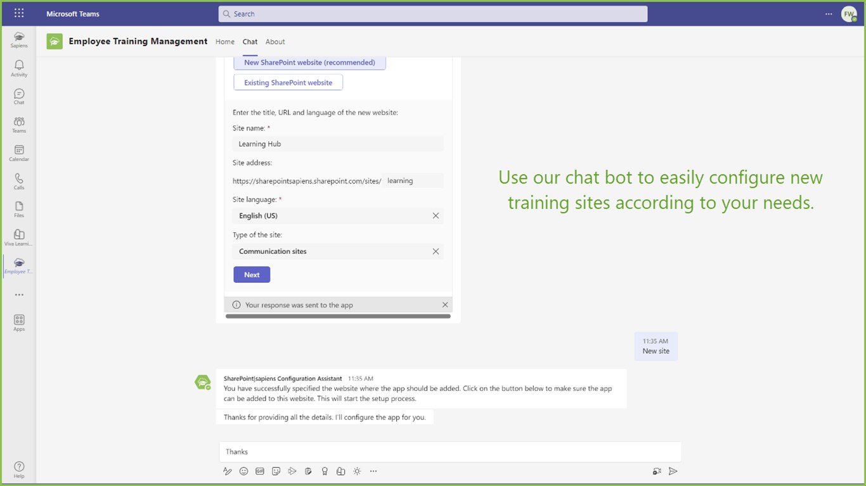
Task: Open Site language dropdown
Action: (338, 216)
